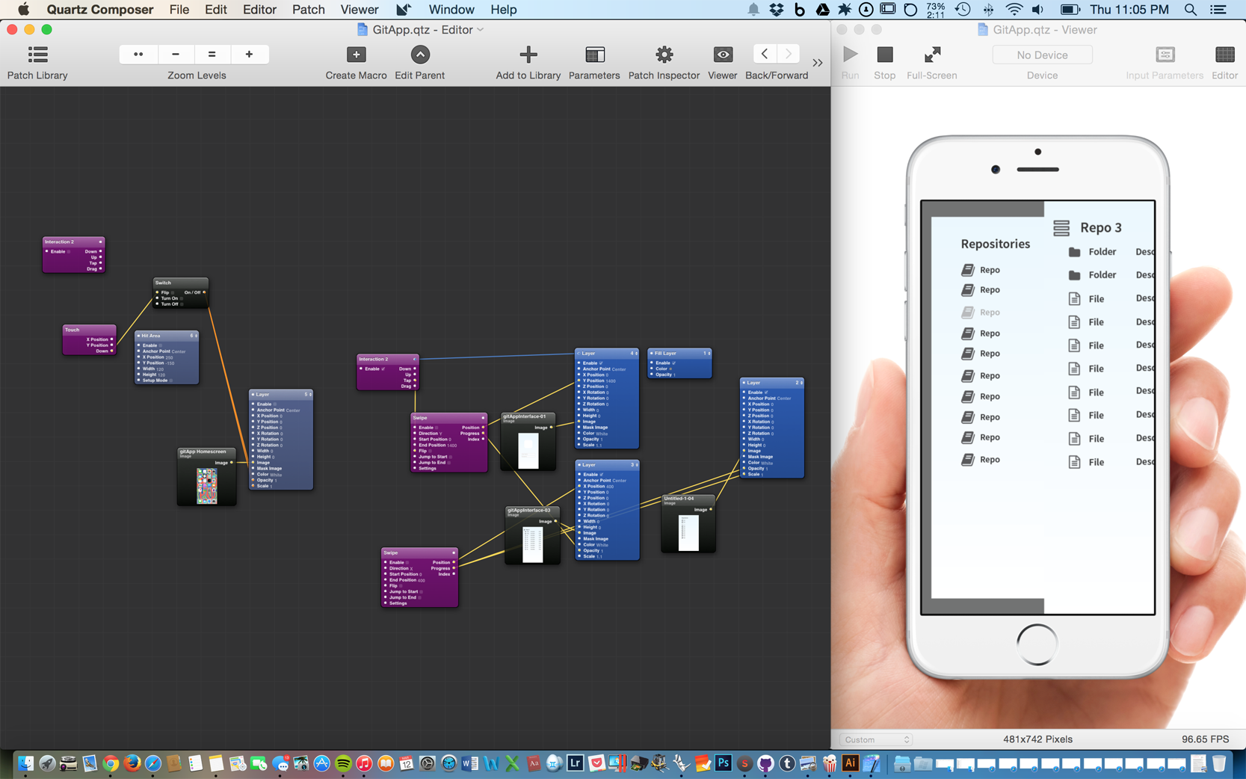Open the No Device dropdown in Viewer
Viewport: 1246px width, 779px height.
1042,55
